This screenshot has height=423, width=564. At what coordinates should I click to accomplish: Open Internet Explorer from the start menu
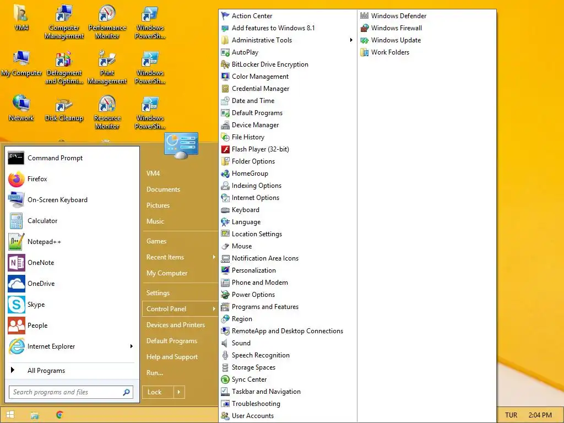click(67, 346)
